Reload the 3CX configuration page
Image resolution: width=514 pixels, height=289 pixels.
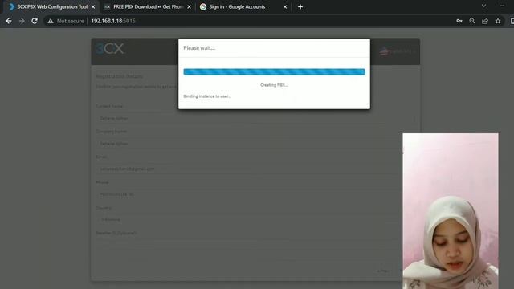click(35, 21)
